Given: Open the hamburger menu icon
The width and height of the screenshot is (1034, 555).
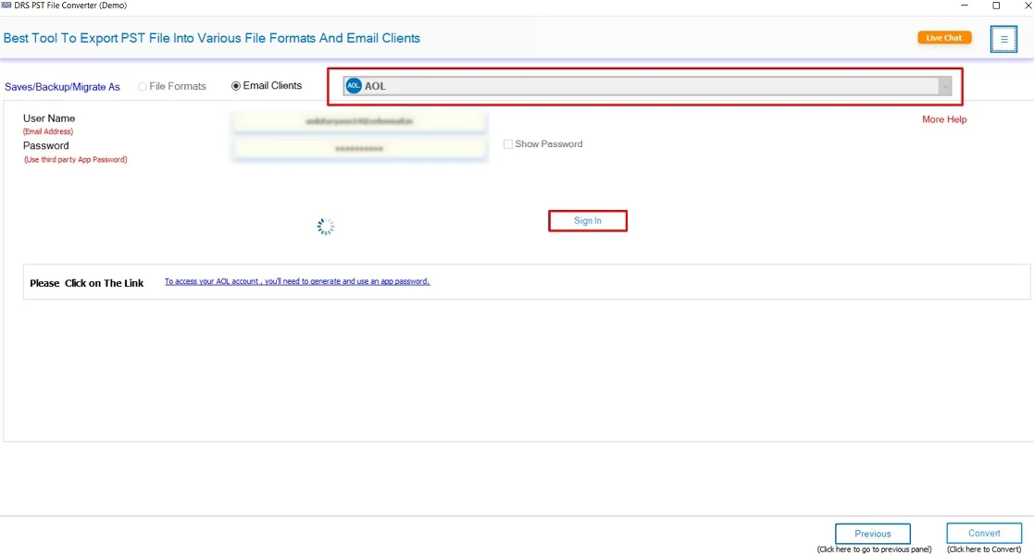Looking at the screenshot, I should point(1003,39).
